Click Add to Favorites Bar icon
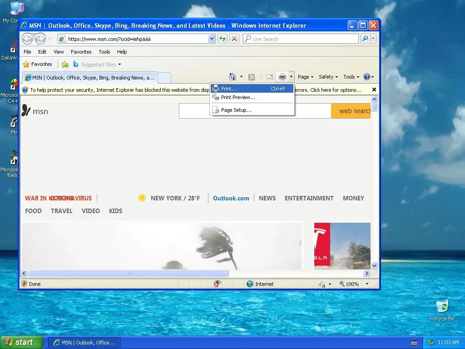The width and height of the screenshot is (465, 349). pyautogui.click(x=65, y=64)
